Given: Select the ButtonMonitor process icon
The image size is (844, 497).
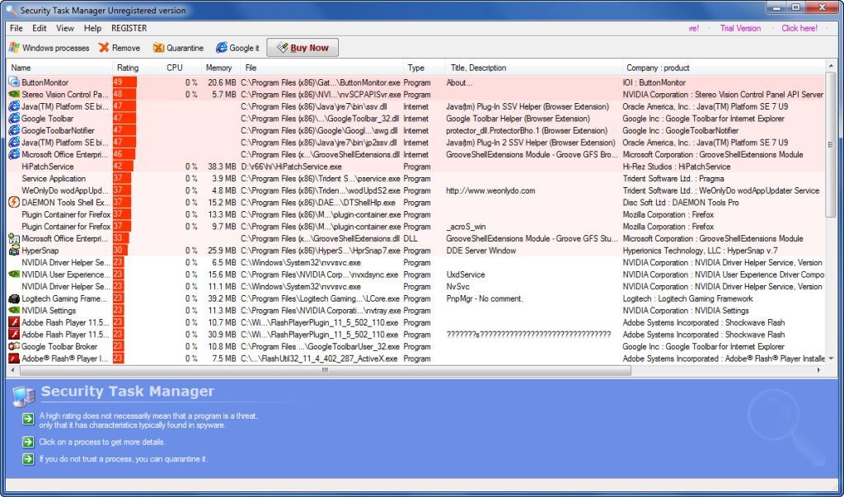Looking at the screenshot, I should point(14,82).
